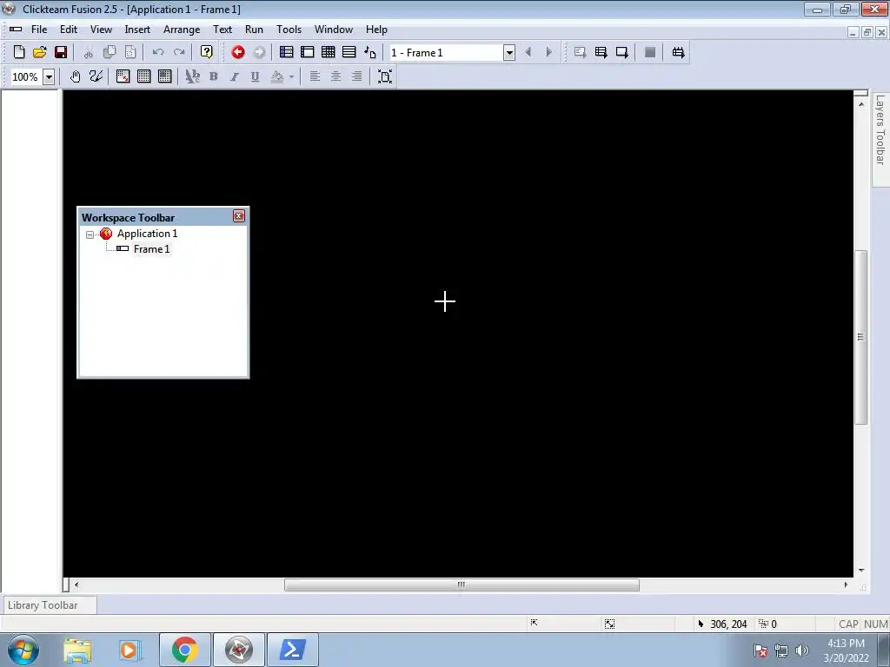890x667 pixels.
Task: Click the Run Project icon
Action: click(580, 52)
